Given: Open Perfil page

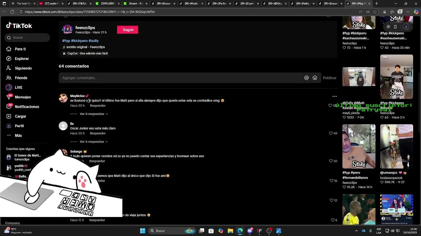Looking at the screenshot, I should 19,126.
